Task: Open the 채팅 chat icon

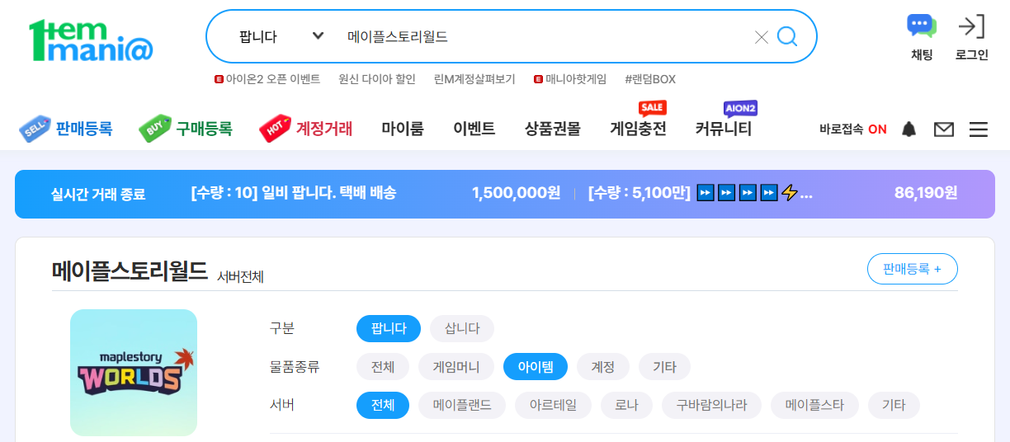Action: (922, 38)
